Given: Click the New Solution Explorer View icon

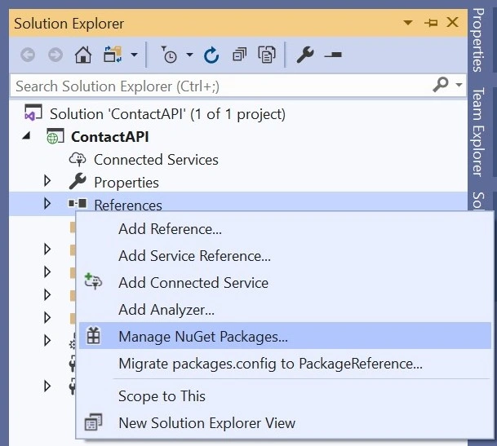Looking at the screenshot, I should click(x=93, y=422).
